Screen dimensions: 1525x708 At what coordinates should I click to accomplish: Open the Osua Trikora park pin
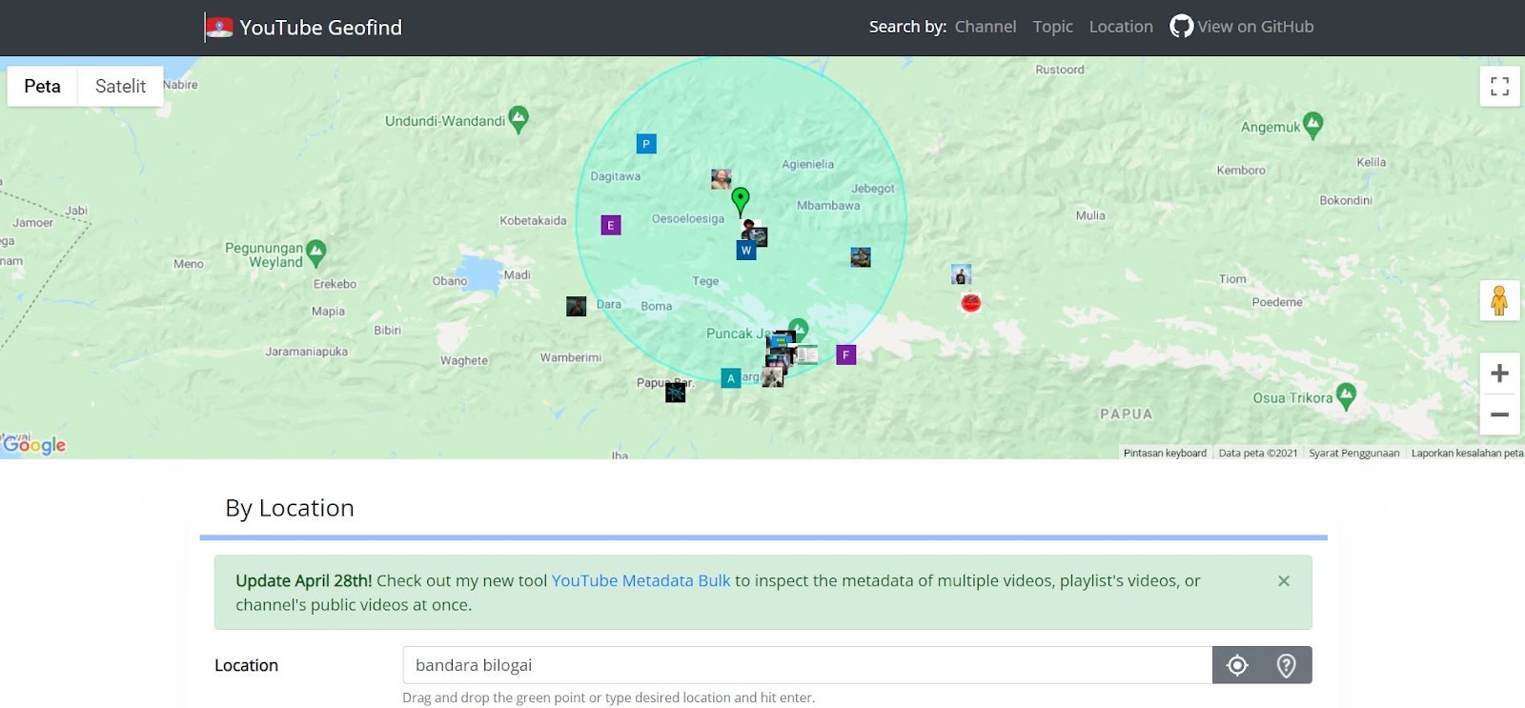click(x=1346, y=396)
